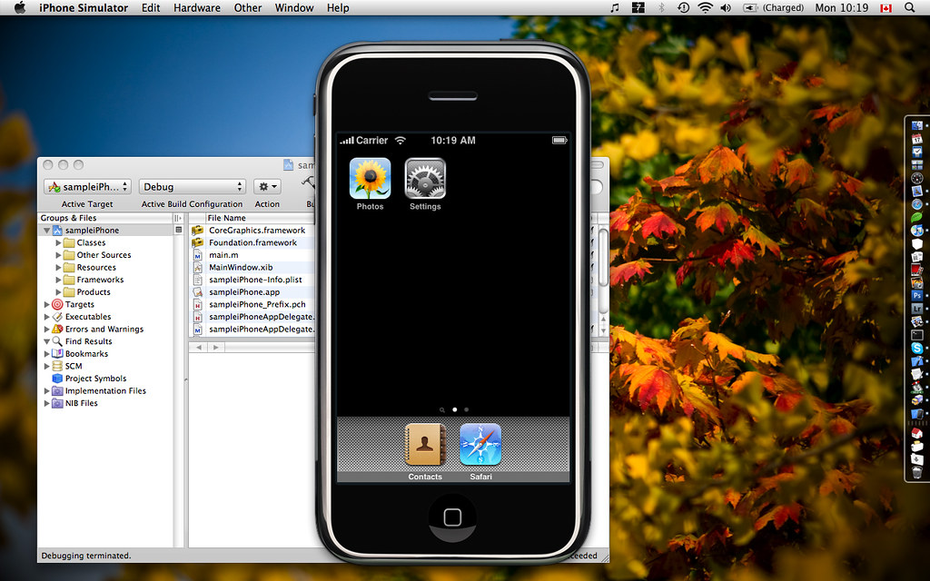Expand the Classes folder
The image size is (930, 581).
(58, 243)
